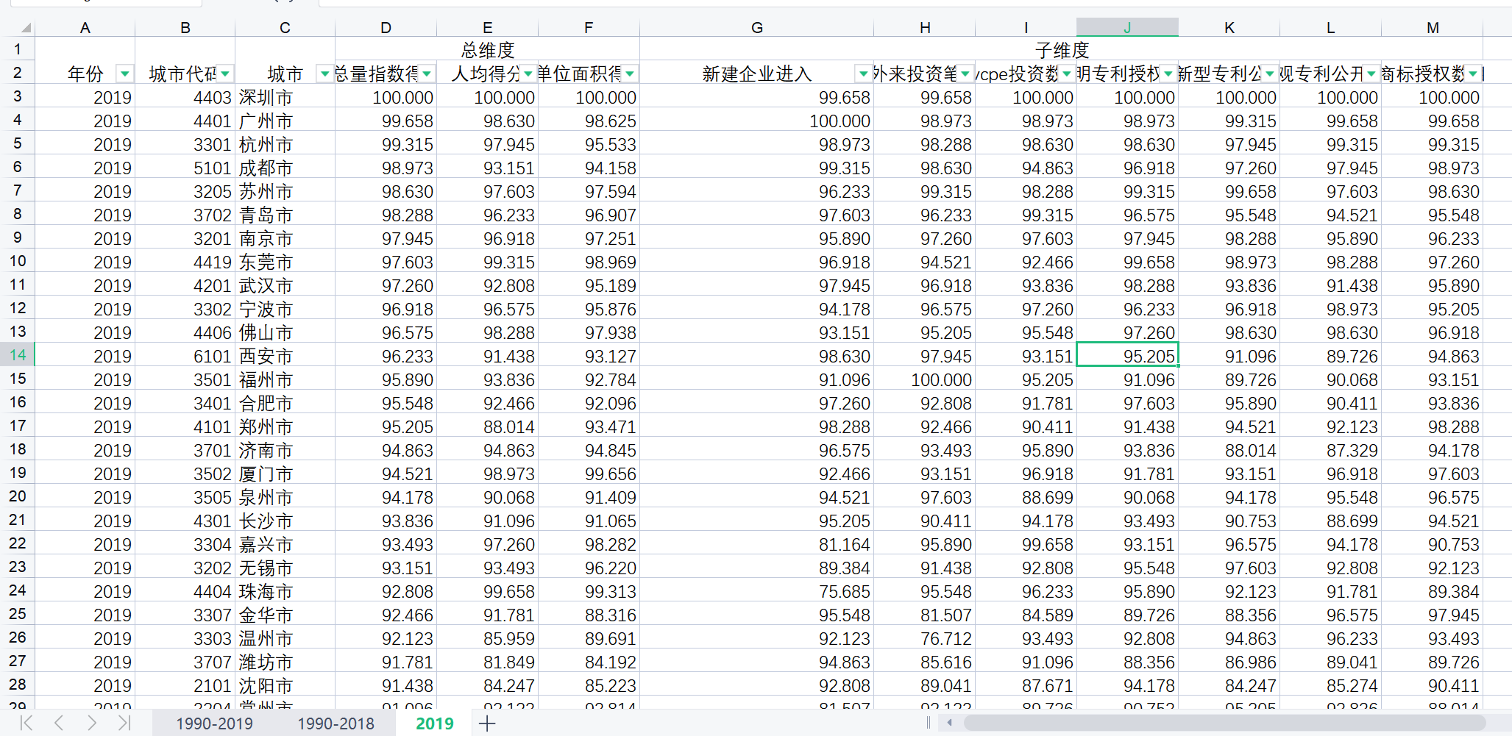Click city code cell 6101
Screen dimensions: 1512x736
(x=185, y=356)
